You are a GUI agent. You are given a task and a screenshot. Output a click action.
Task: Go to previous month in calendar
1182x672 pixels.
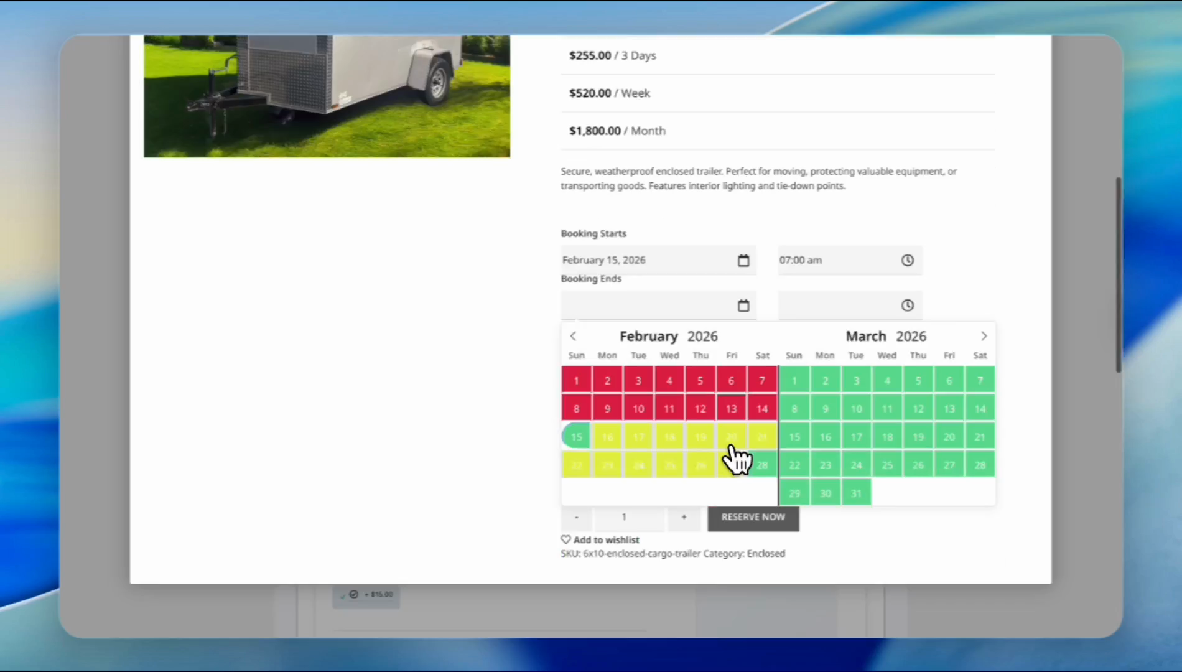point(573,336)
